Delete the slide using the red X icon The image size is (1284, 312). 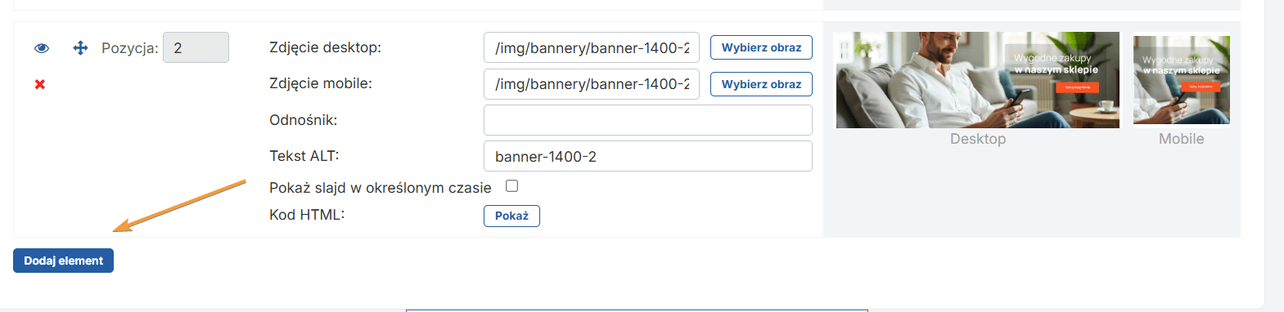(x=40, y=84)
